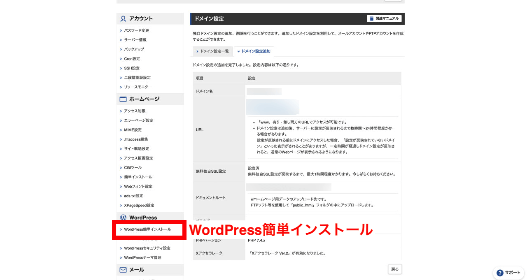This screenshot has width=527, height=280.
Task: Click the ホームページ section icon
Action: click(x=123, y=99)
